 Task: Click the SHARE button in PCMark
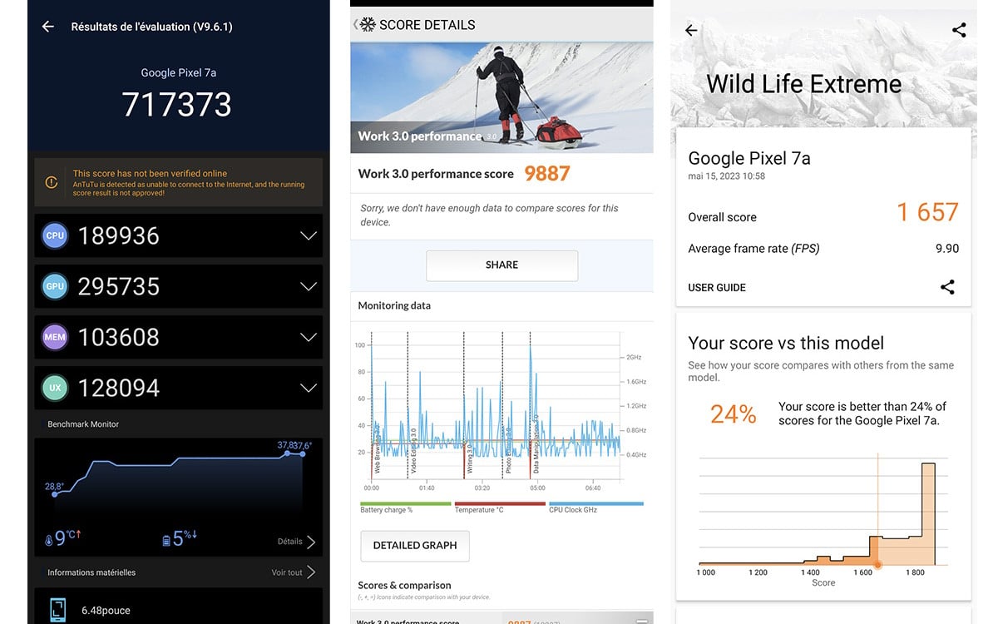click(501, 265)
